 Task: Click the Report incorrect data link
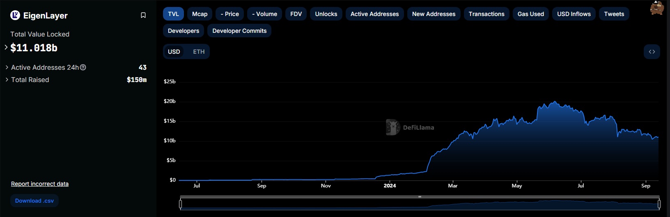[40, 184]
